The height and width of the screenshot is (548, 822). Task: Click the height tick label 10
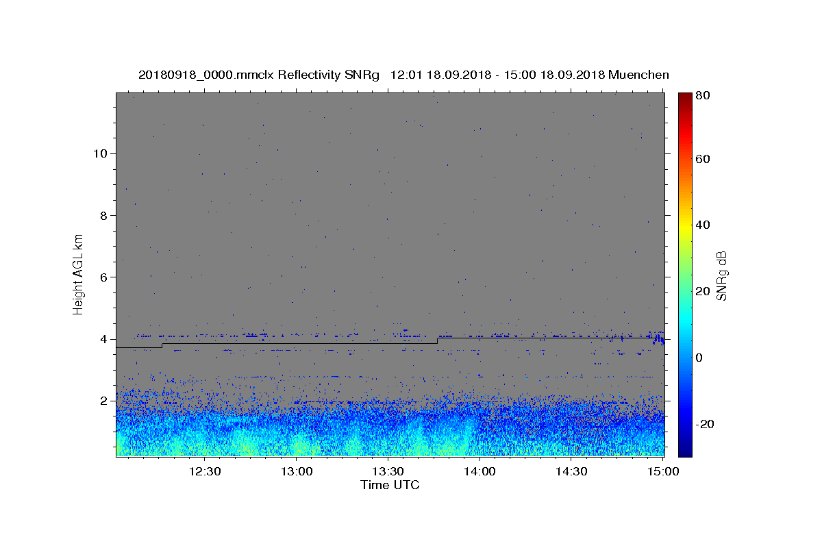pyautogui.click(x=101, y=153)
